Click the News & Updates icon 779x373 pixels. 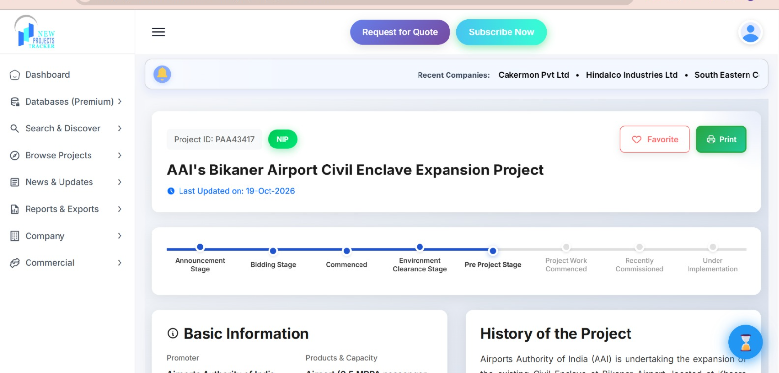15,182
